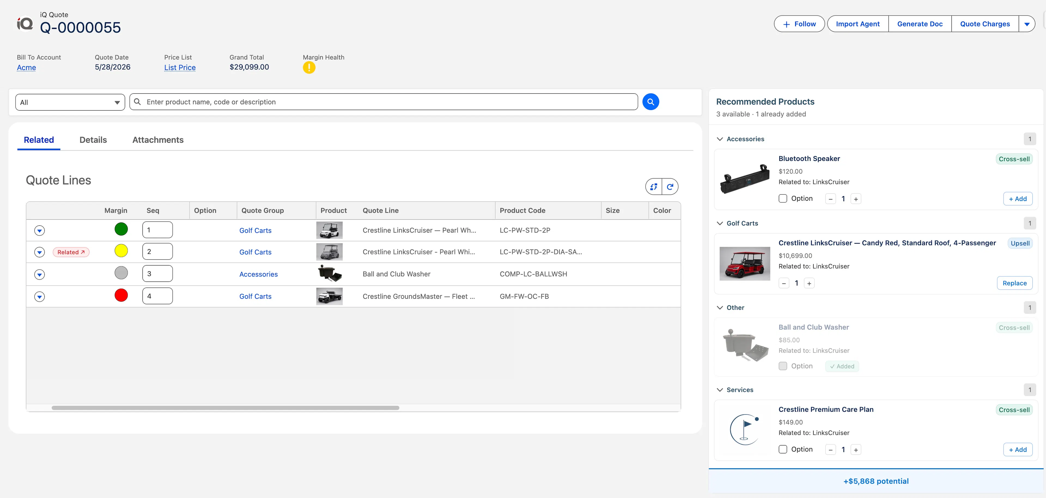Click the Cross-sell tag on Premium Care Plan
This screenshot has width=1046, height=498.
pos(1014,410)
